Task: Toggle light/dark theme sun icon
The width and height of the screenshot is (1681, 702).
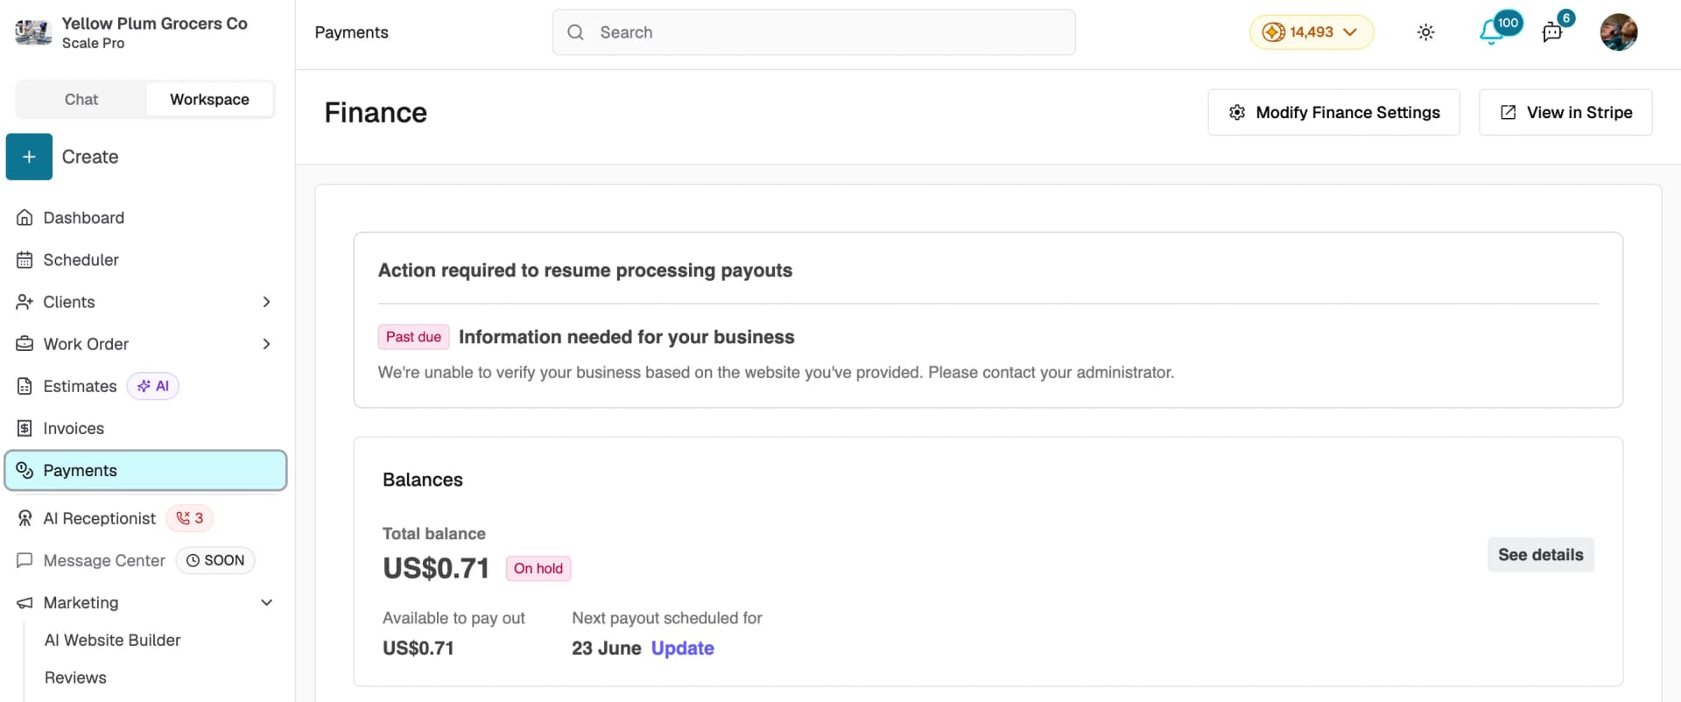Action: [x=1425, y=32]
